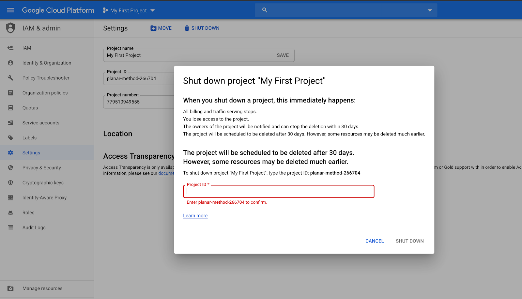Click the IAM & admin shield icon

pyautogui.click(x=10, y=28)
